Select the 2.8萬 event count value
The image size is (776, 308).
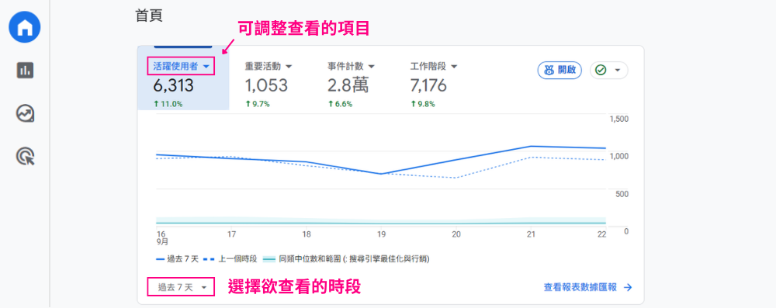click(348, 85)
